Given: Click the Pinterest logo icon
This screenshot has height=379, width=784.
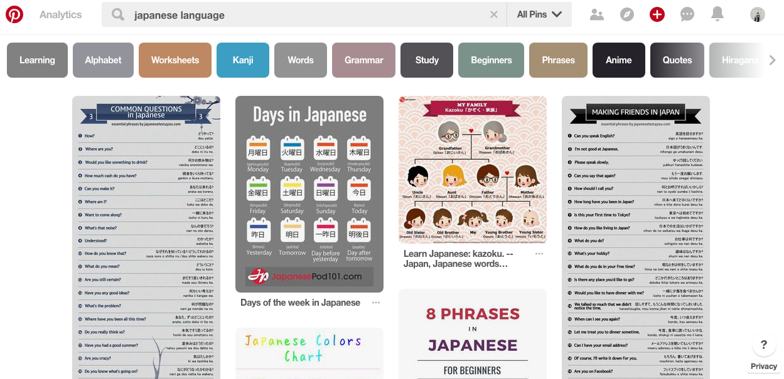Looking at the screenshot, I should pos(14,14).
